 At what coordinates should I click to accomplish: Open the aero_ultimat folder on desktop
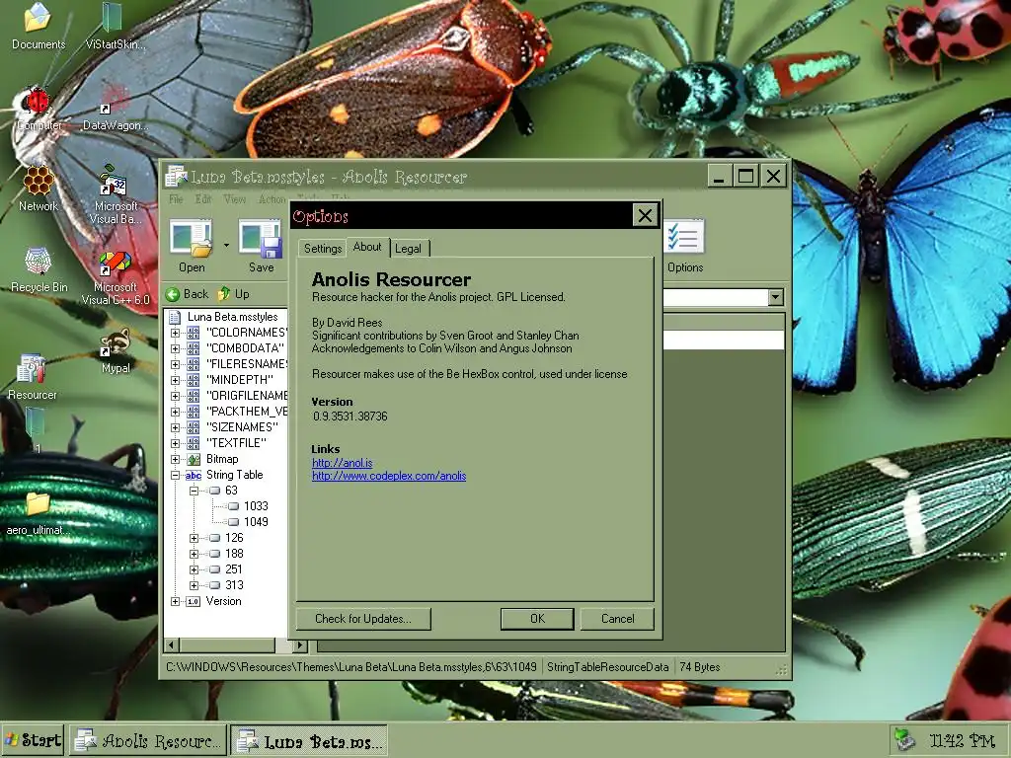tap(38, 504)
